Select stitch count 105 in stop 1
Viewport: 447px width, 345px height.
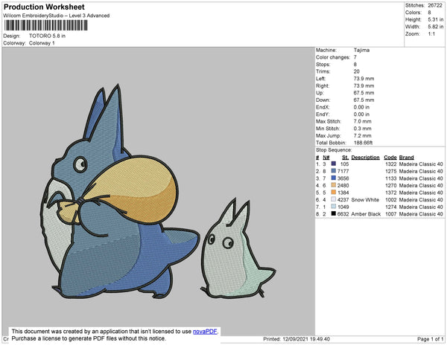(344, 164)
